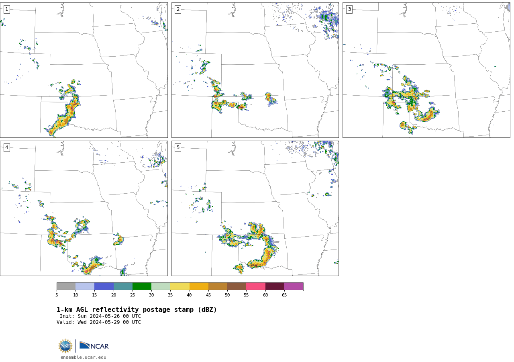Click the colorbar tick label 35
Viewport: 514px width, 362px height.
(x=170, y=295)
